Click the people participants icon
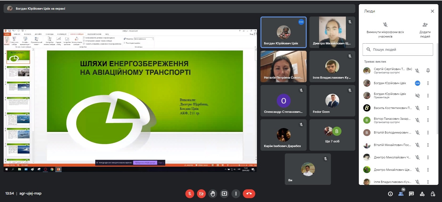Image resolution: width=442 pixels, height=202 pixels. click(x=401, y=194)
